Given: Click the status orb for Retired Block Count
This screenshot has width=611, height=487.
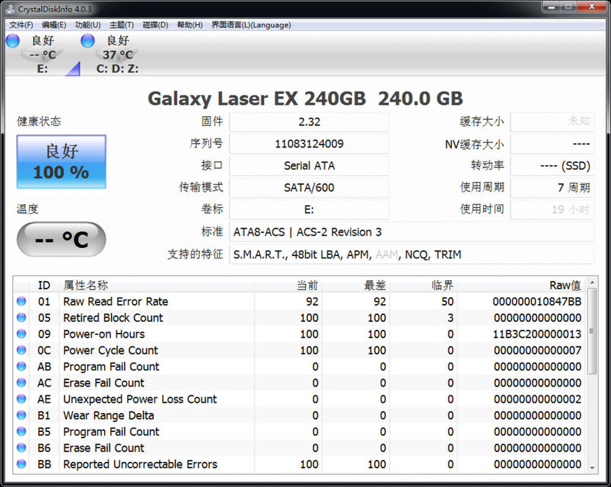Looking at the screenshot, I should coord(21,318).
